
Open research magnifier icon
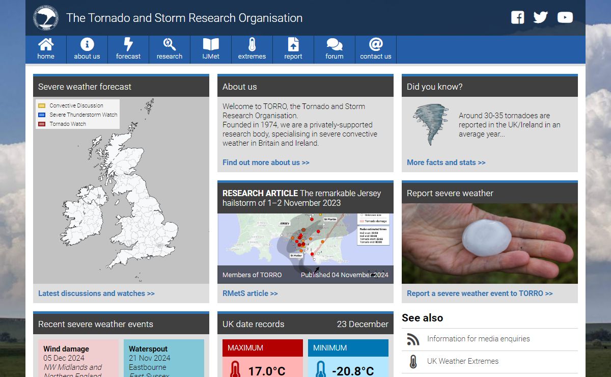point(170,44)
